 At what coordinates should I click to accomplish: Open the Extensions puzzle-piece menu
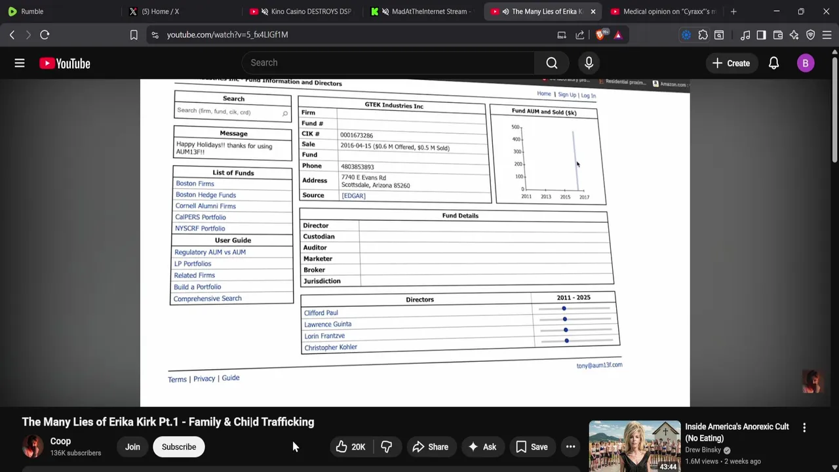(703, 35)
